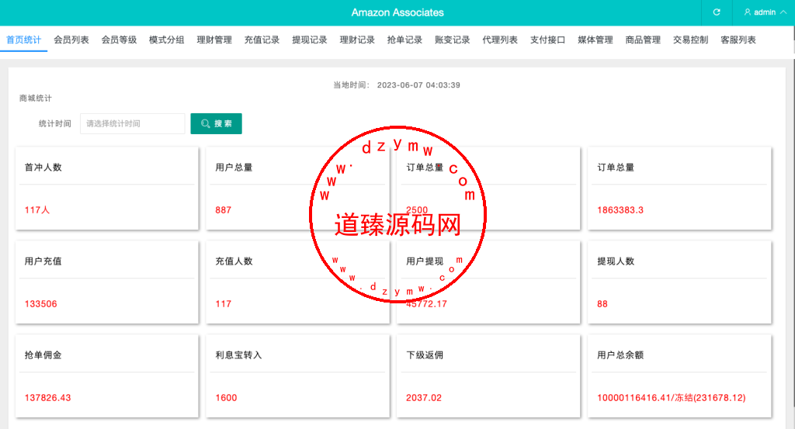Go to the 账变记录 tab

click(453, 40)
